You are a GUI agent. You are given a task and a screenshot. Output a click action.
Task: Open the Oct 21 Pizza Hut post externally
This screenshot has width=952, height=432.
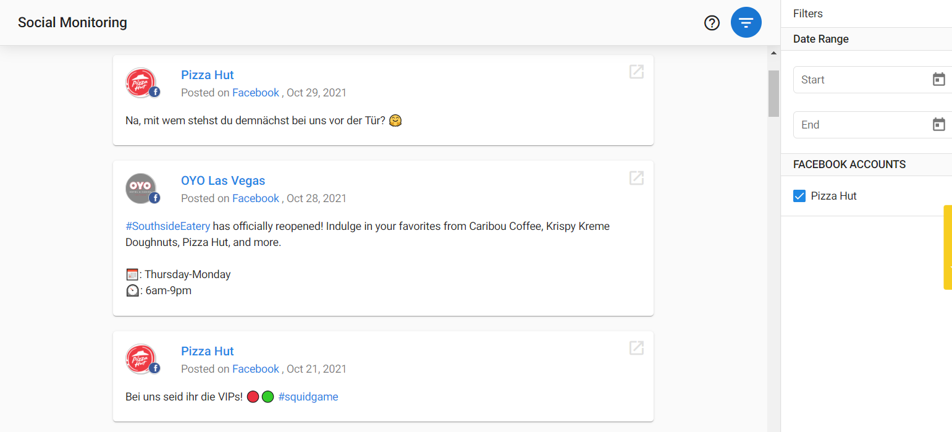click(x=636, y=348)
